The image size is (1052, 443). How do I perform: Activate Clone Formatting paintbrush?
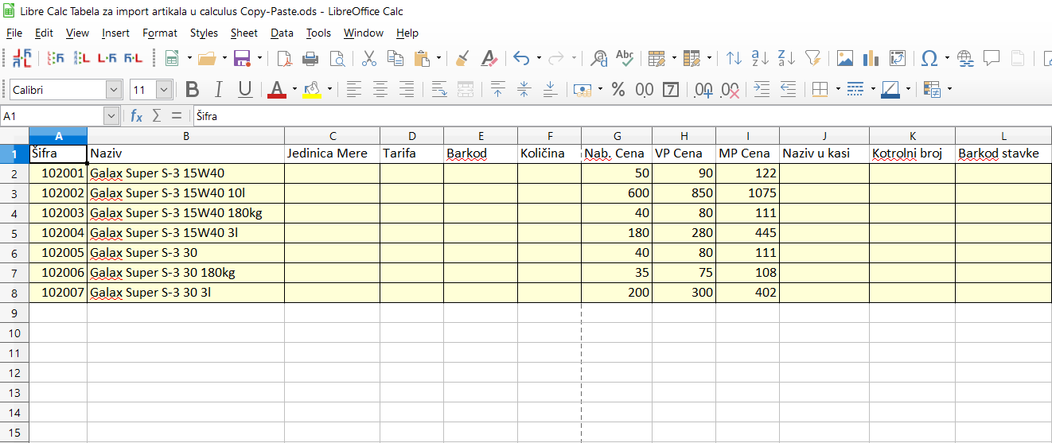[x=462, y=58]
